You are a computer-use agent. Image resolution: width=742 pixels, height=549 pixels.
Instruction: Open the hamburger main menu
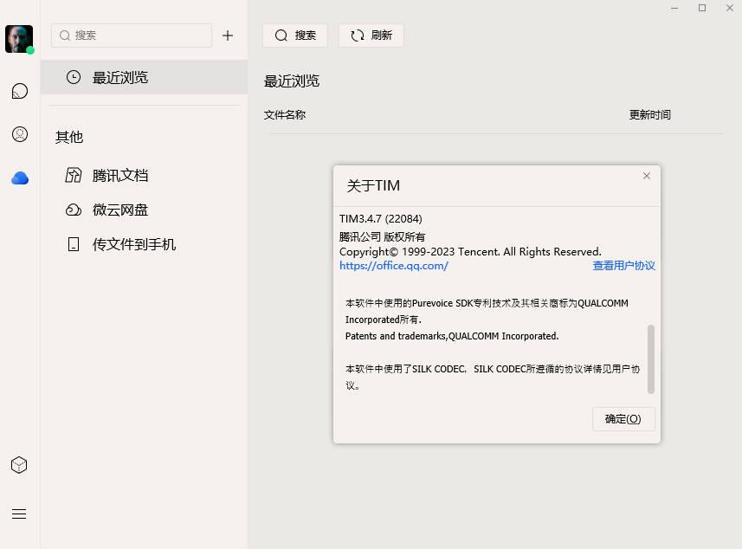click(19, 514)
